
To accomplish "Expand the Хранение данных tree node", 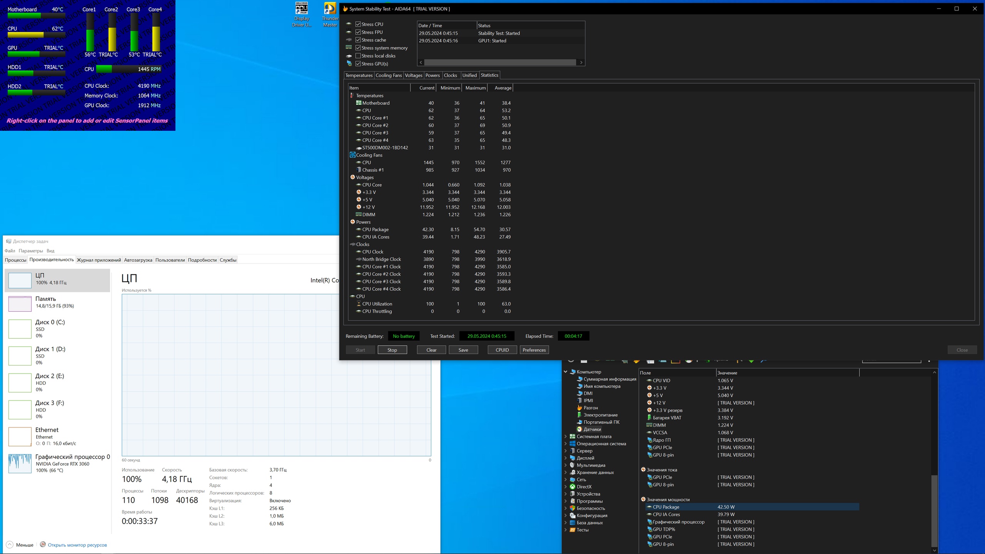I will tap(566, 472).
